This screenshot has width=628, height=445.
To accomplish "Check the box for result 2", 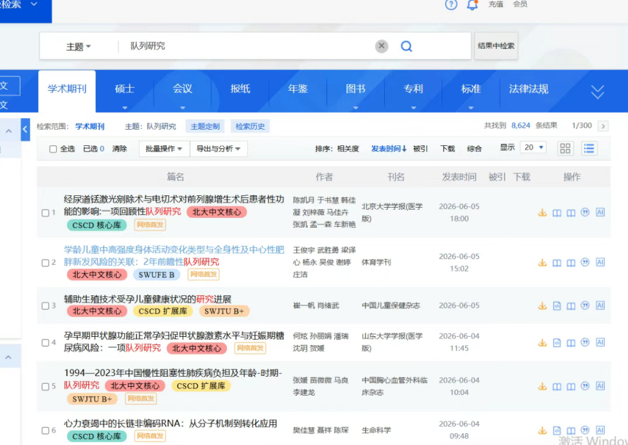I will click(45, 263).
